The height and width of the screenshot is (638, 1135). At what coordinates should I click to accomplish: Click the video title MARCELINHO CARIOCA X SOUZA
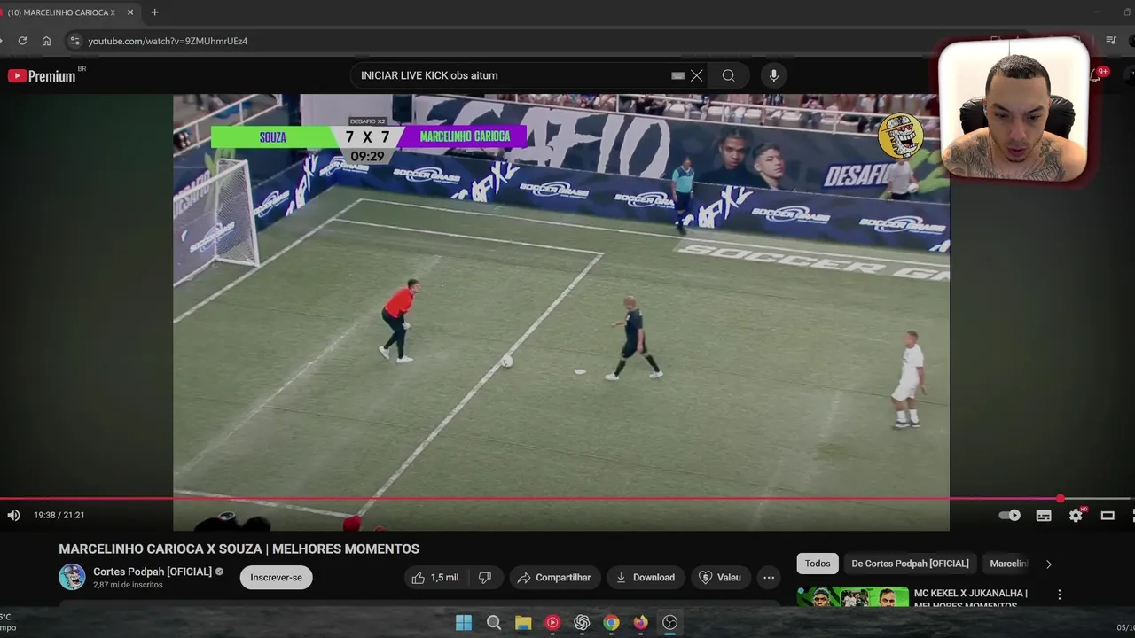239,549
